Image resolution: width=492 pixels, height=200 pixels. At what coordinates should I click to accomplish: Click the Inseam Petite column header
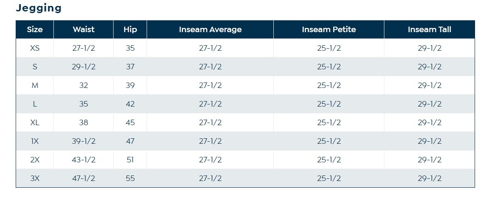pyautogui.click(x=329, y=30)
